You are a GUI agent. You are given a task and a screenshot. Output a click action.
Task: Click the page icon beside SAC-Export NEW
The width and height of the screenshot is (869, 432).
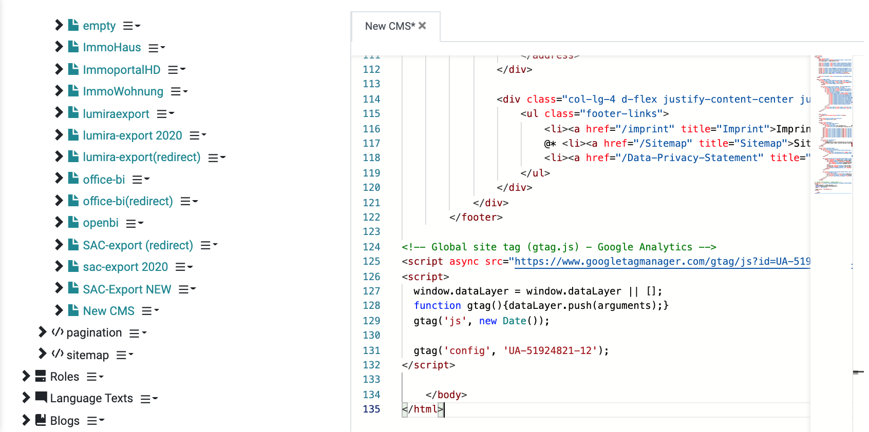(x=73, y=288)
